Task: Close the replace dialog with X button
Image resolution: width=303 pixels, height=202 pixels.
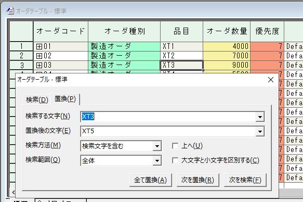Action: (271, 80)
